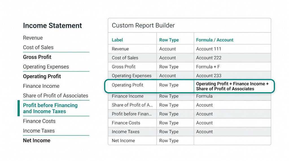The image size is (289, 161).
Task: Select Cost of Sales in the Income Statement list
Action: click(38, 47)
